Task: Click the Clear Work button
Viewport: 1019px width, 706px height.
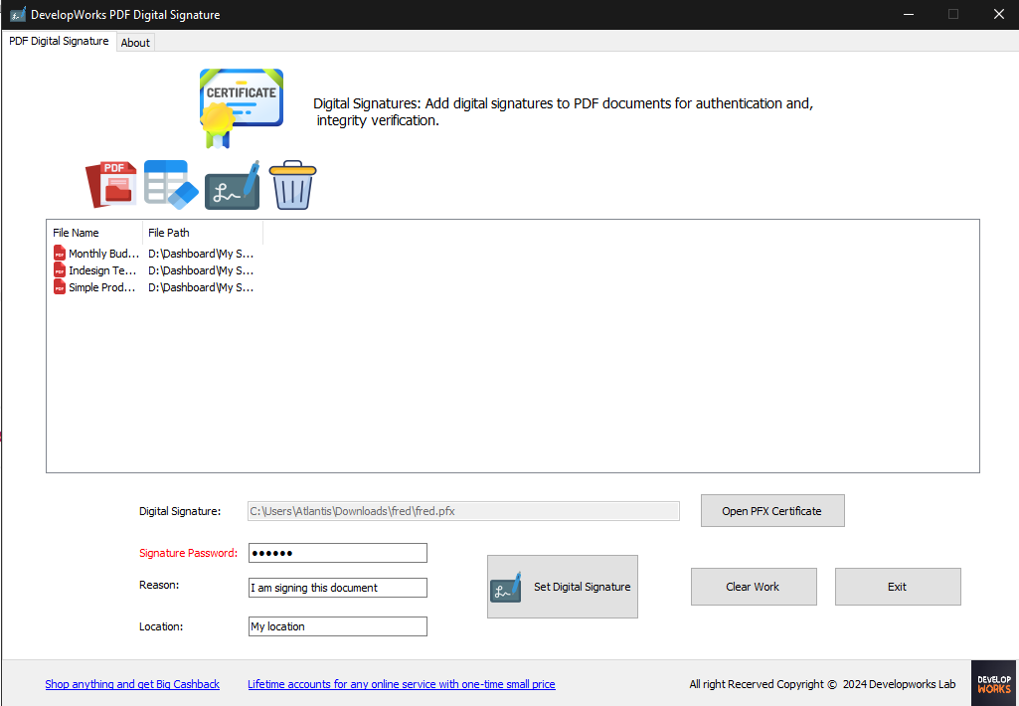Action: (754, 587)
